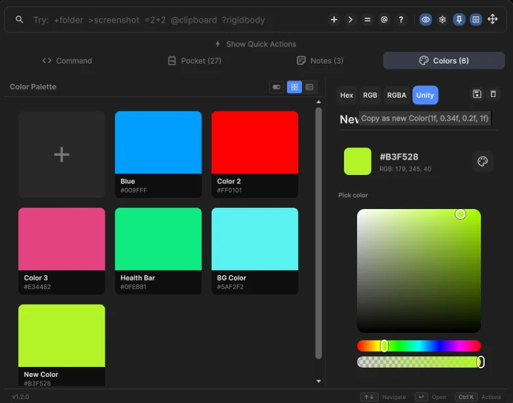This screenshot has width=513, height=403.
Task: Toggle the eye visibility icon
Action: 425,20
